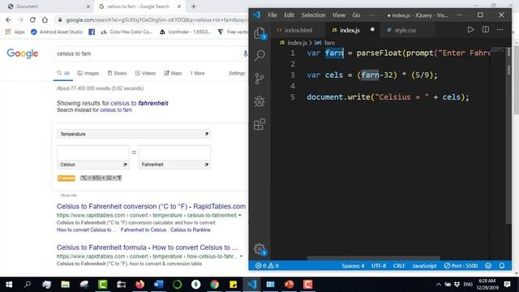Click the Fahrenheit value input field
Screen dimensions: 519x292
(x=174, y=152)
